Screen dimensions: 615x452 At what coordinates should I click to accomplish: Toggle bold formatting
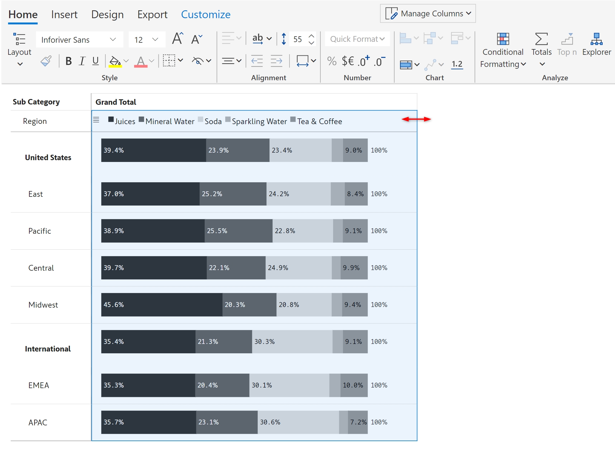point(68,61)
